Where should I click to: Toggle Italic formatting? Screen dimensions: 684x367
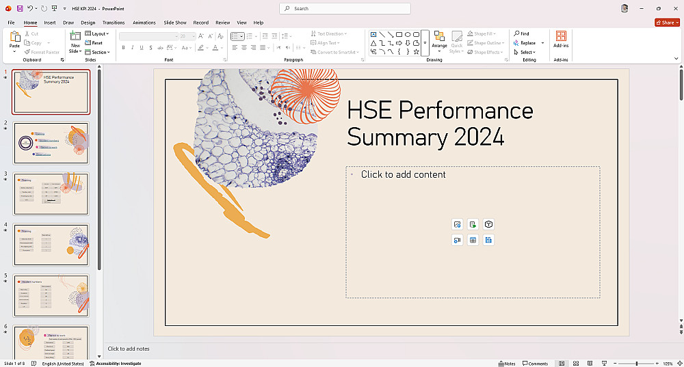coord(133,48)
